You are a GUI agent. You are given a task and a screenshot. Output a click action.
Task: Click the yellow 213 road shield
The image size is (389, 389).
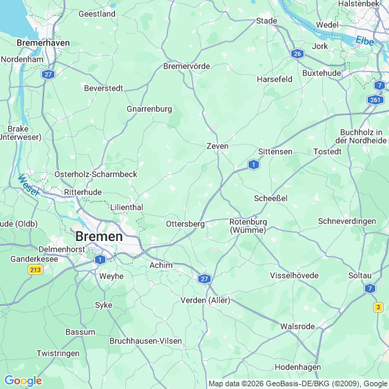pyautogui.click(x=36, y=270)
